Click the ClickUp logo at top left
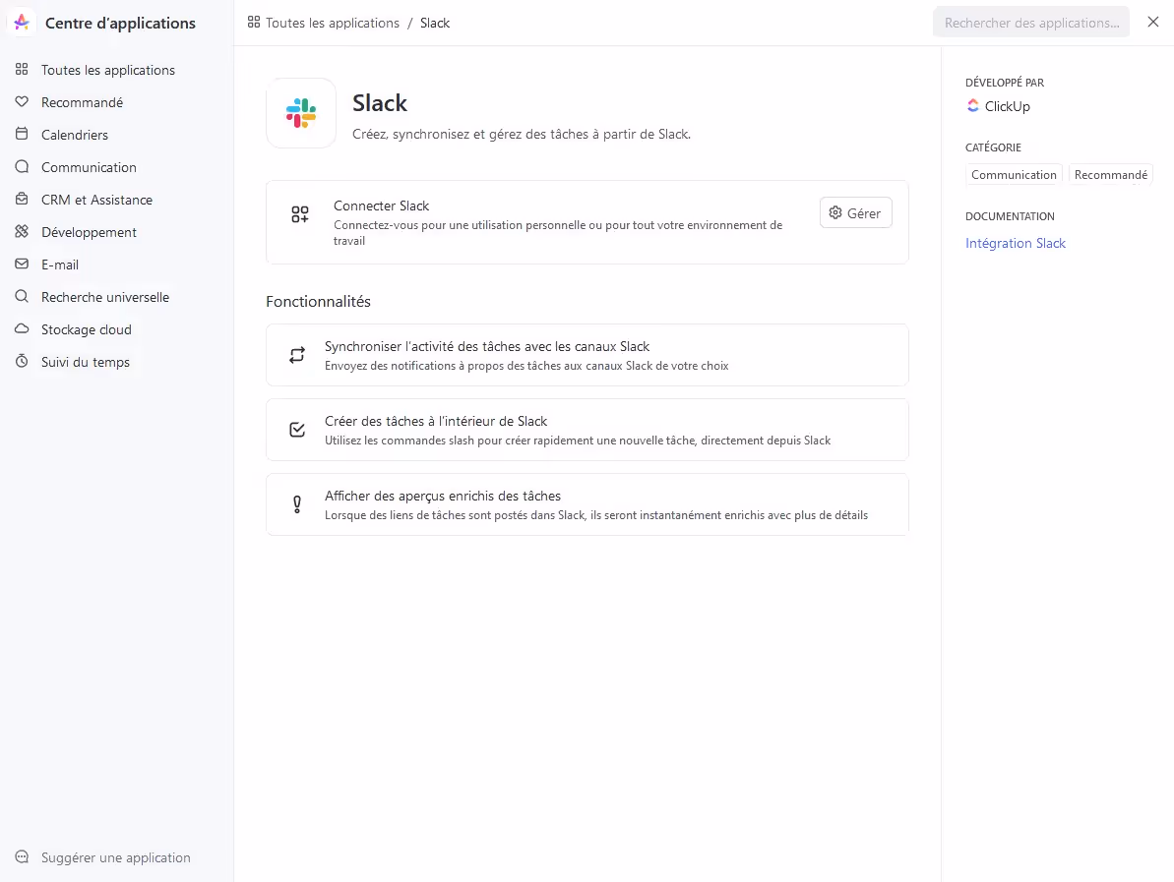Viewport: 1174px width, 882px height. tap(21, 22)
